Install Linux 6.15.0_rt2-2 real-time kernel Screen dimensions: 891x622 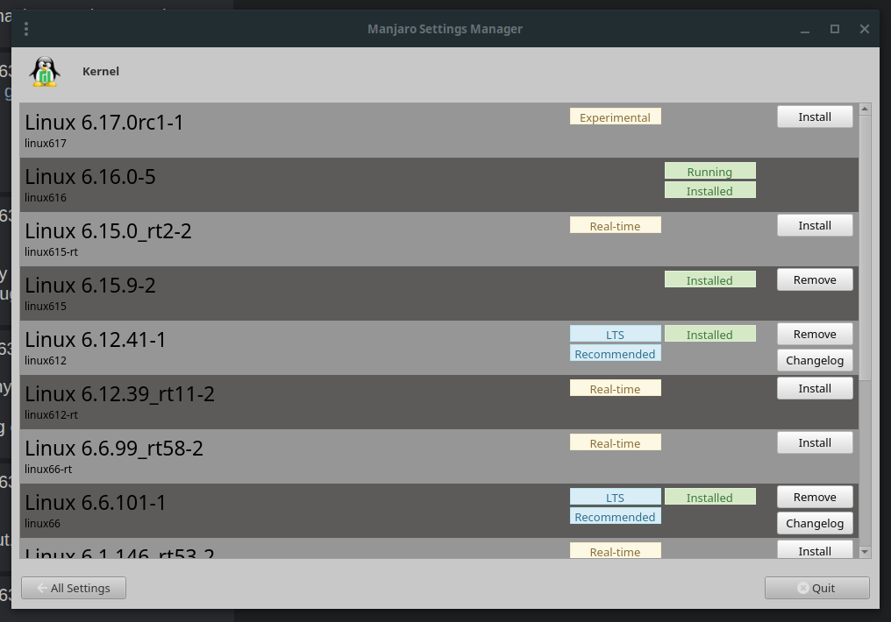click(815, 225)
